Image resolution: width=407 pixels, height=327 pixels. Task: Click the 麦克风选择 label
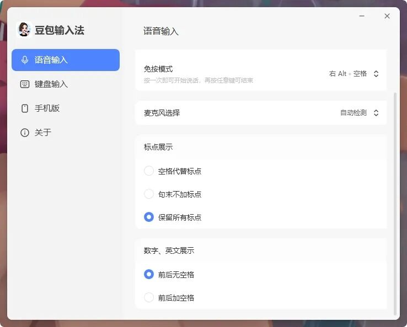click(162, 113)
